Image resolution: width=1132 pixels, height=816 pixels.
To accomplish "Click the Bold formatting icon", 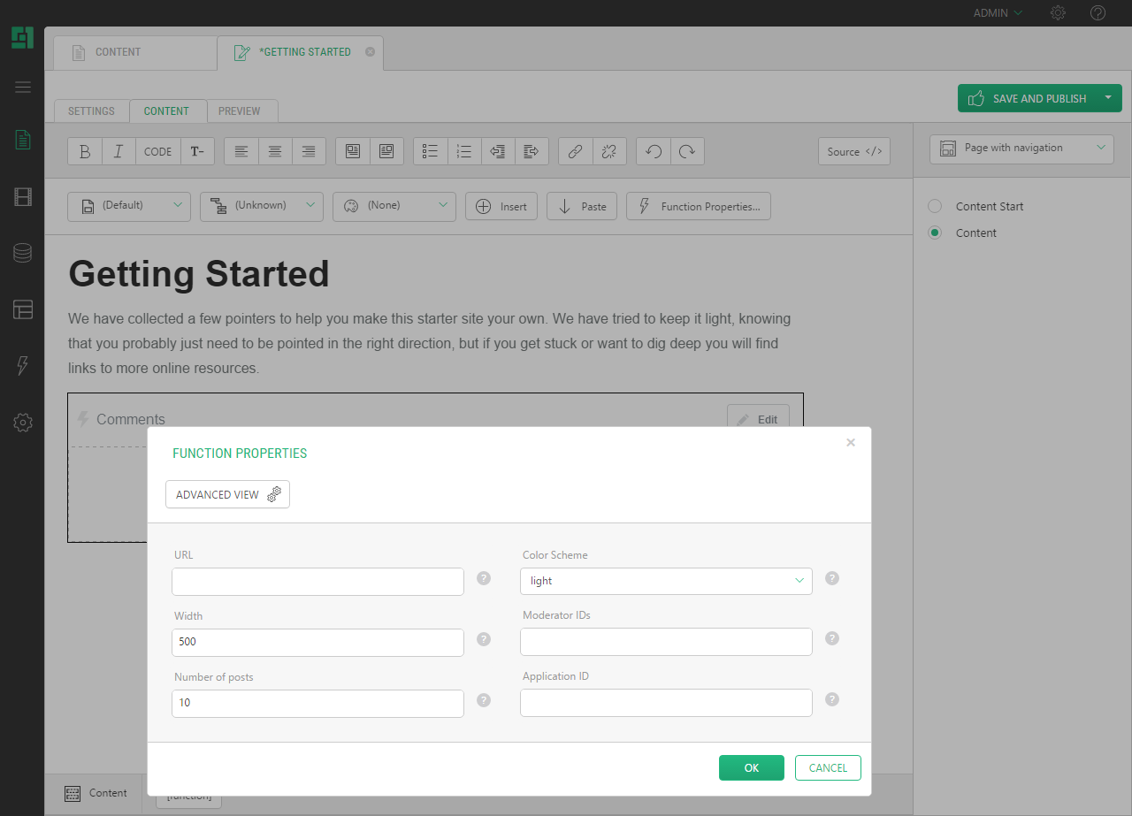I will pos(85,151).
